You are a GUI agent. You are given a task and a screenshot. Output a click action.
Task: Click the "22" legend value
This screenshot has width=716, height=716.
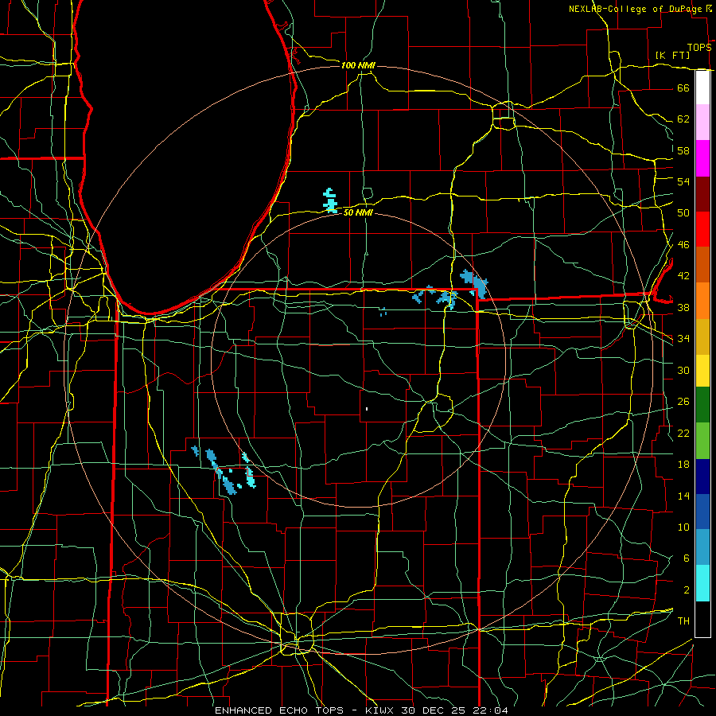tap(683, 433)
